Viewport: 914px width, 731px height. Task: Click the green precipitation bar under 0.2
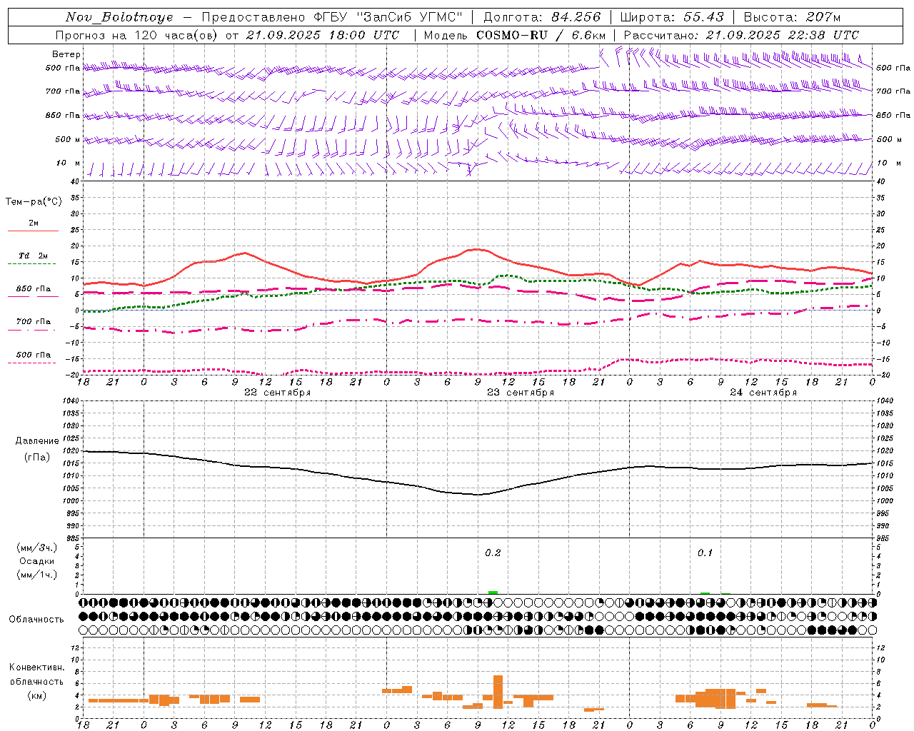493,593
